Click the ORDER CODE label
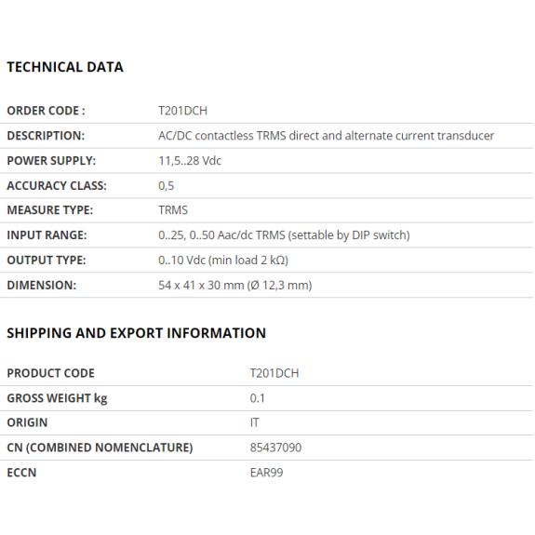The image size is (535, 535). (47, 111)
